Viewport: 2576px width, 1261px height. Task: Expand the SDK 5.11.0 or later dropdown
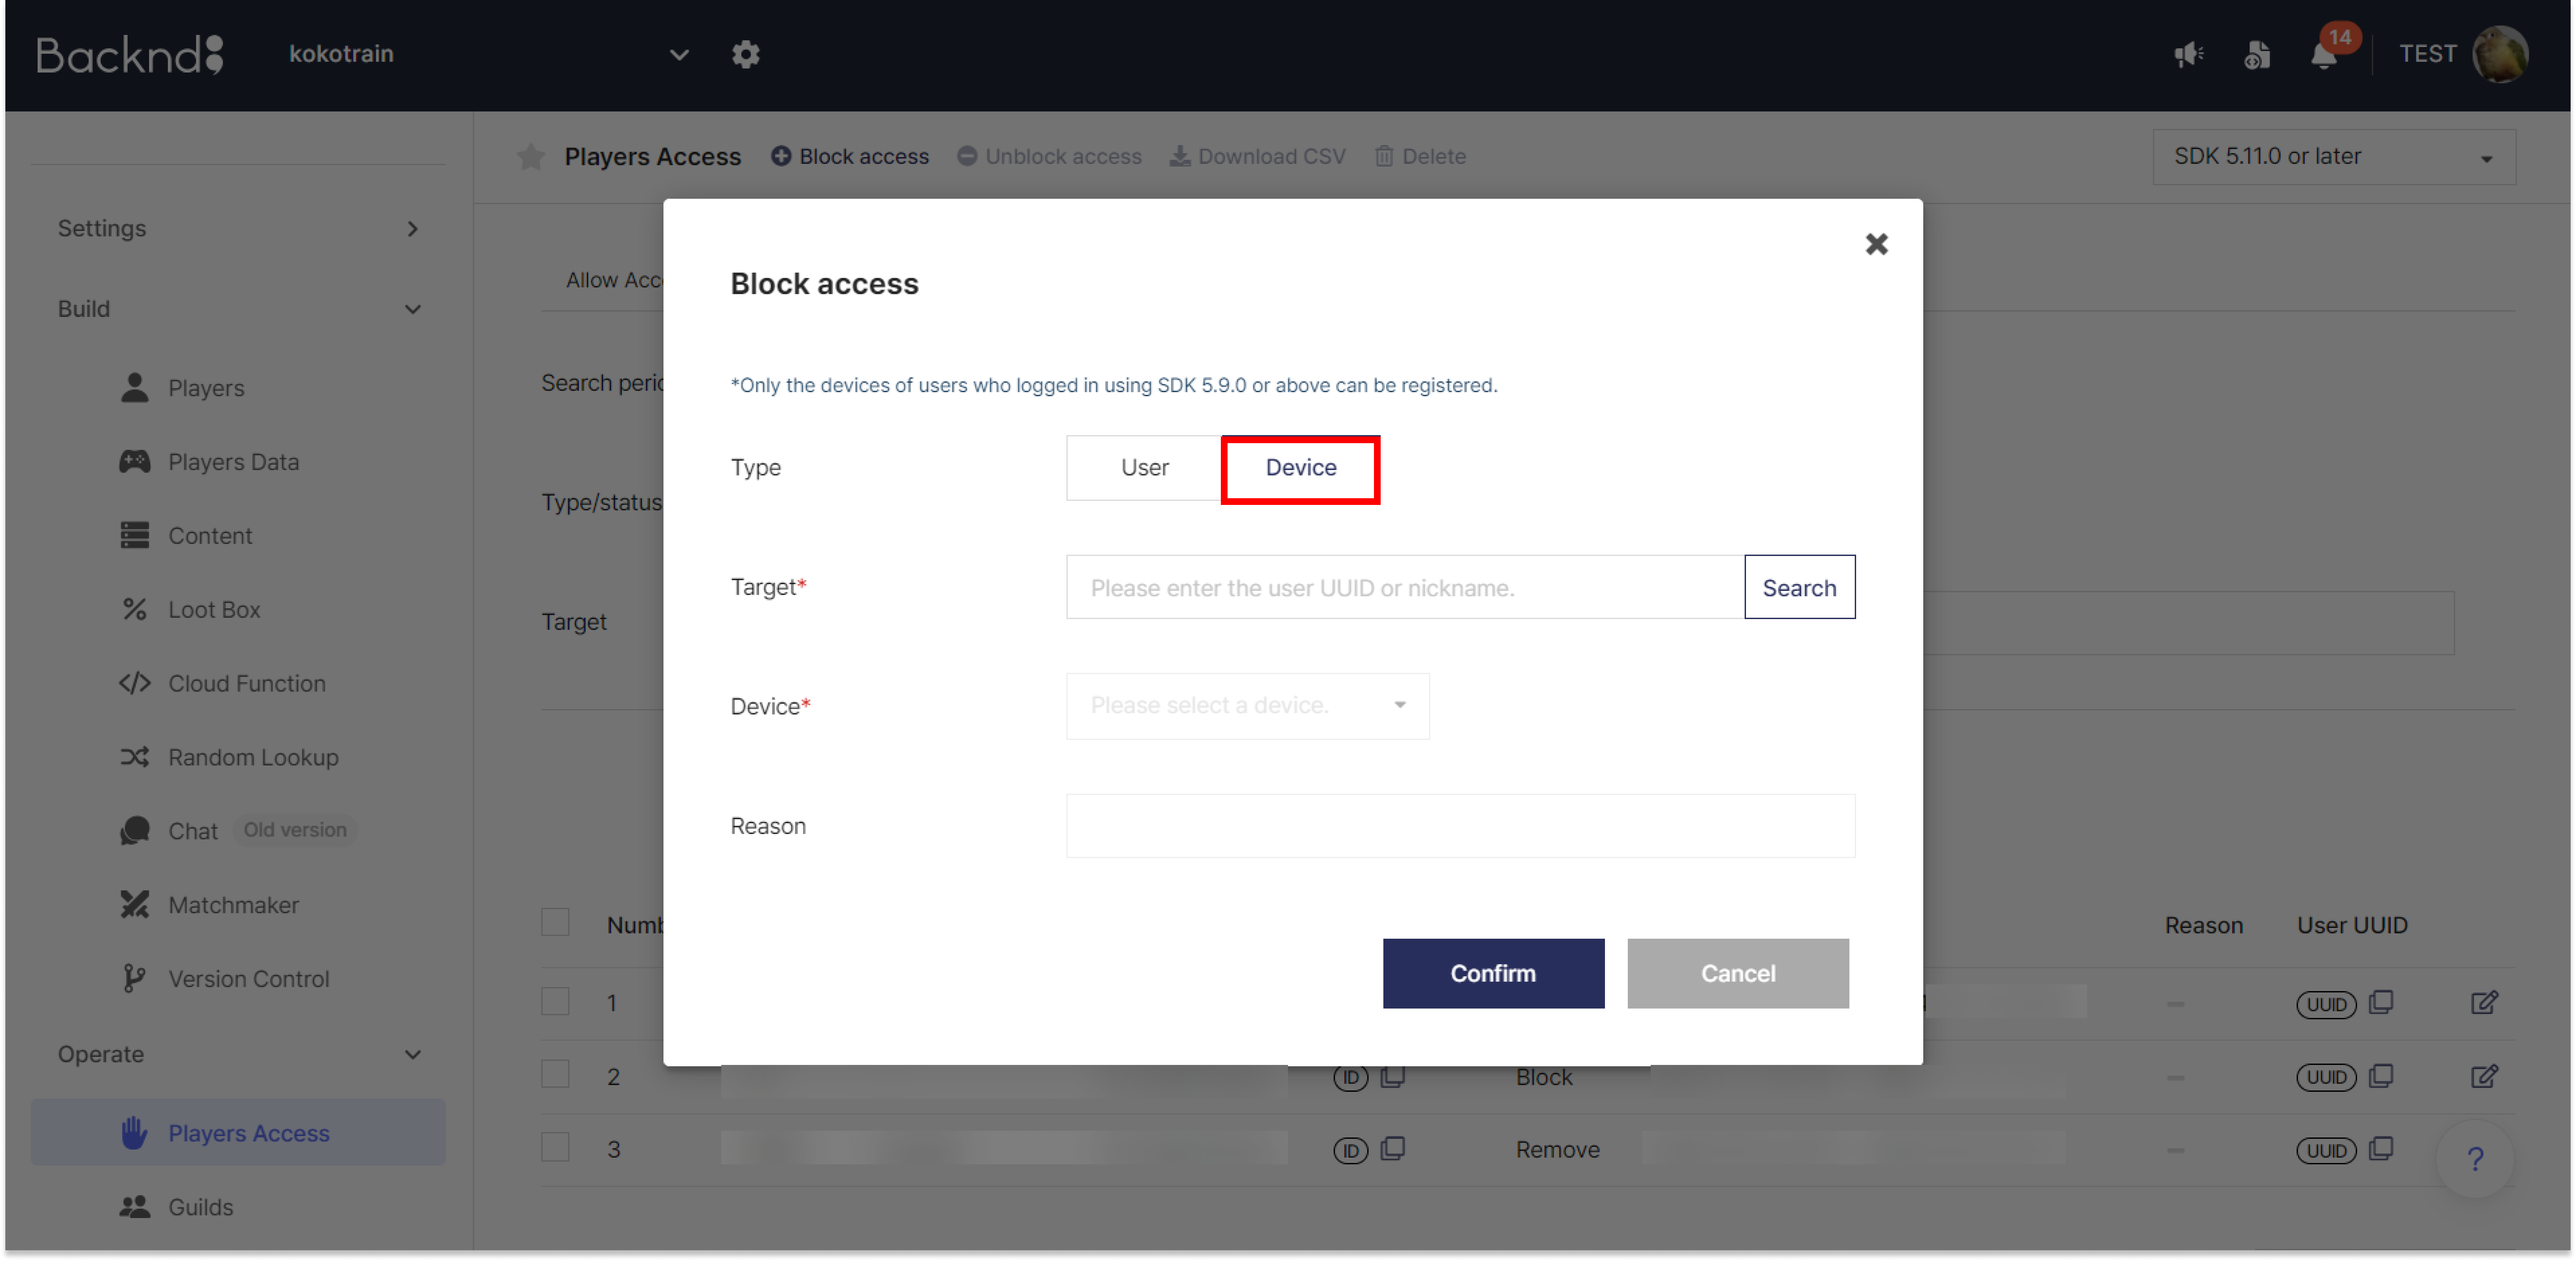pos(2333,157)
